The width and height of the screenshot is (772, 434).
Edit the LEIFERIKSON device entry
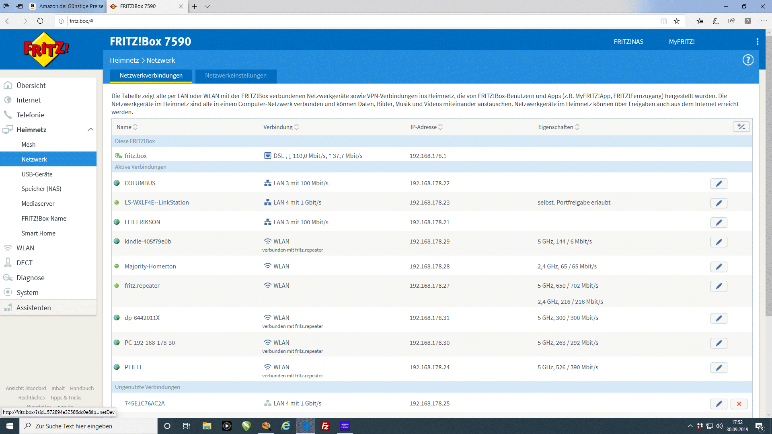[x=719, y=223]
